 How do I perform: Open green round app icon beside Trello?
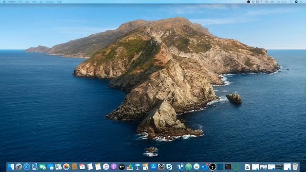coord(188,167)
